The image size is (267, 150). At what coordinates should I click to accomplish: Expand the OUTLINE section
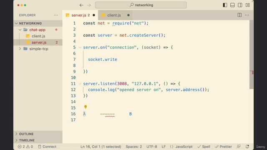tap(38, 134)
